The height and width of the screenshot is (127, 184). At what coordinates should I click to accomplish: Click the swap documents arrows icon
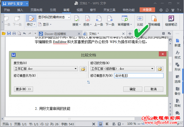coord(89,82)
